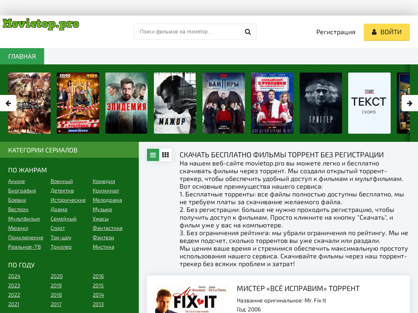Filter by year 2019
Image resolution: width=418 pixels, height=313 pixels.
[x=56, y=286]
